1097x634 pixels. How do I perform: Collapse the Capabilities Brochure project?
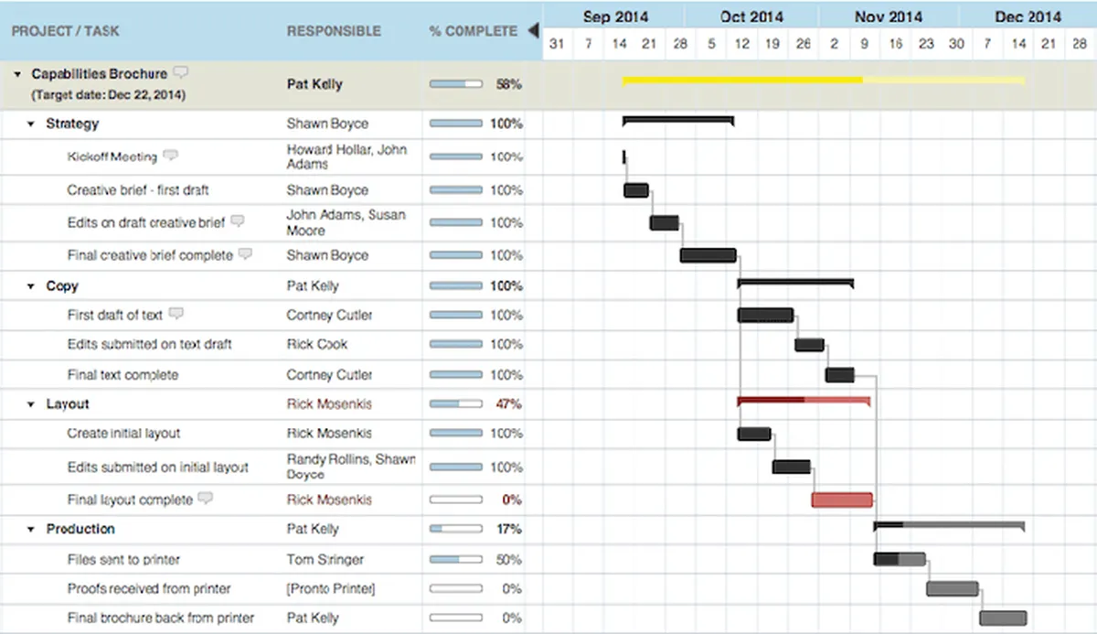tap(17, 74)
